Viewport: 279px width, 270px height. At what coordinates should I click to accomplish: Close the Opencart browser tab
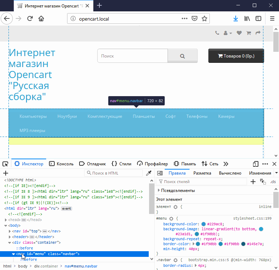click(x=87, y=6)
